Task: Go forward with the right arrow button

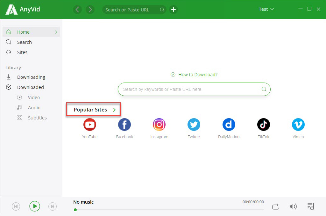Action: (x=90, y=10)
